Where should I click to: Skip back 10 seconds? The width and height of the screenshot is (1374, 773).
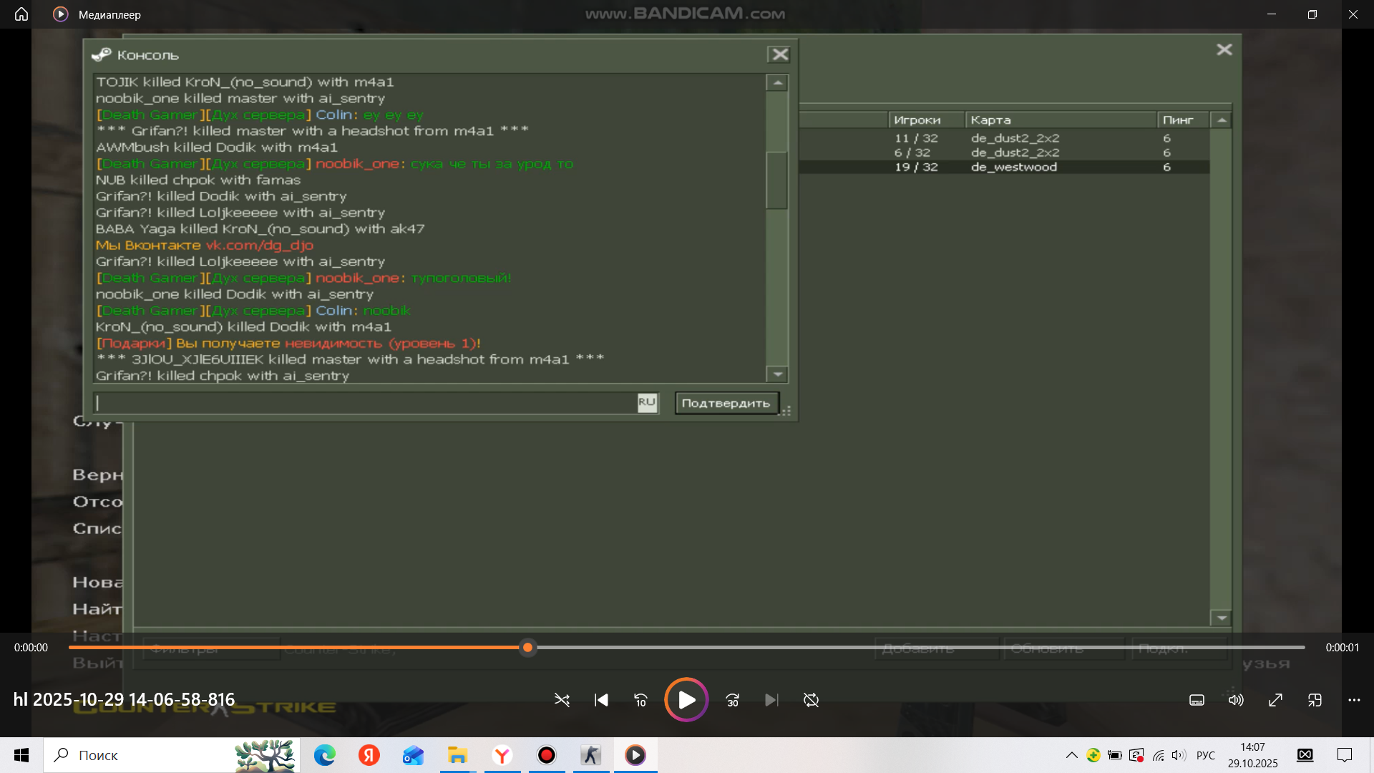(x=640, y=700)
